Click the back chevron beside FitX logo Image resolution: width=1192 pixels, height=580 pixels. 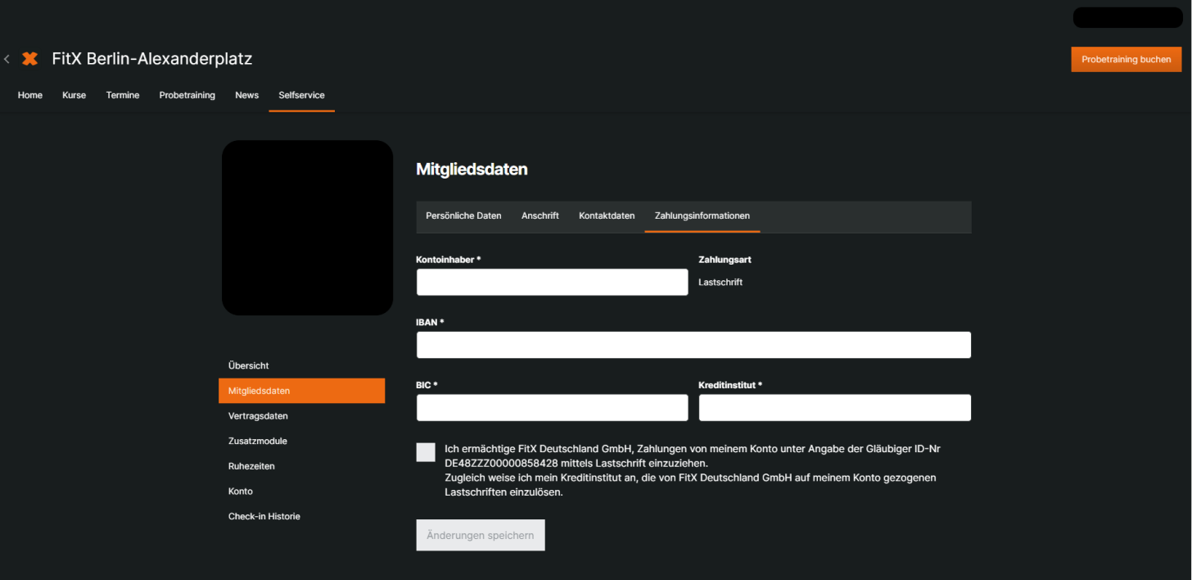tap(7, 59)
